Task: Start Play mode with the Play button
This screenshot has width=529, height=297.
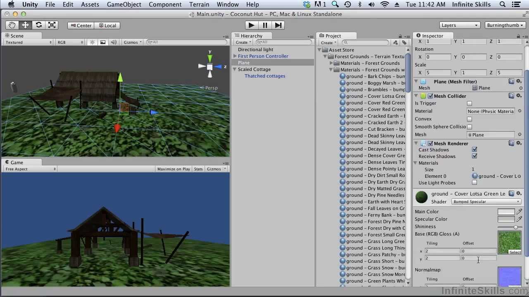Action: click(x=251, y=25)
